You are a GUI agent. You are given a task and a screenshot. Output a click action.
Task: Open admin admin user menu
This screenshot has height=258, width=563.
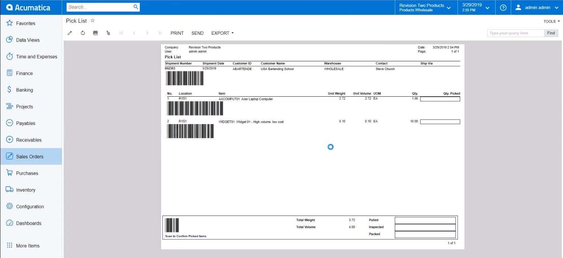tap(537, 7)
